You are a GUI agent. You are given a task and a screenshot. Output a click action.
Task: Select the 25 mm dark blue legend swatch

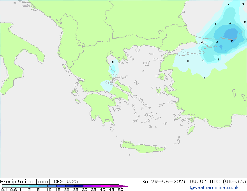[78, 186]
